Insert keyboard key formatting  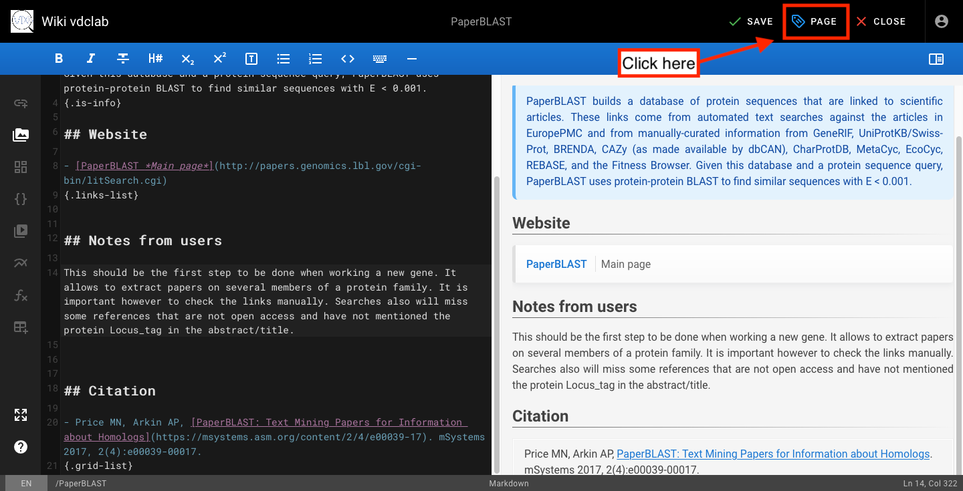[380, 59]
